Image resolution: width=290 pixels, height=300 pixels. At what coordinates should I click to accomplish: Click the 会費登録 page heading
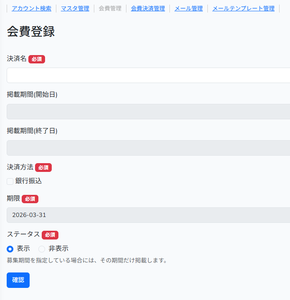pyautogui.click(x=31, y=32)
